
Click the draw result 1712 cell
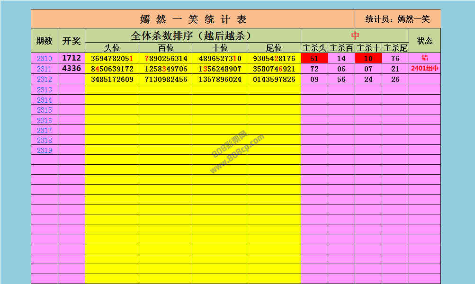(x=72, y=58)
